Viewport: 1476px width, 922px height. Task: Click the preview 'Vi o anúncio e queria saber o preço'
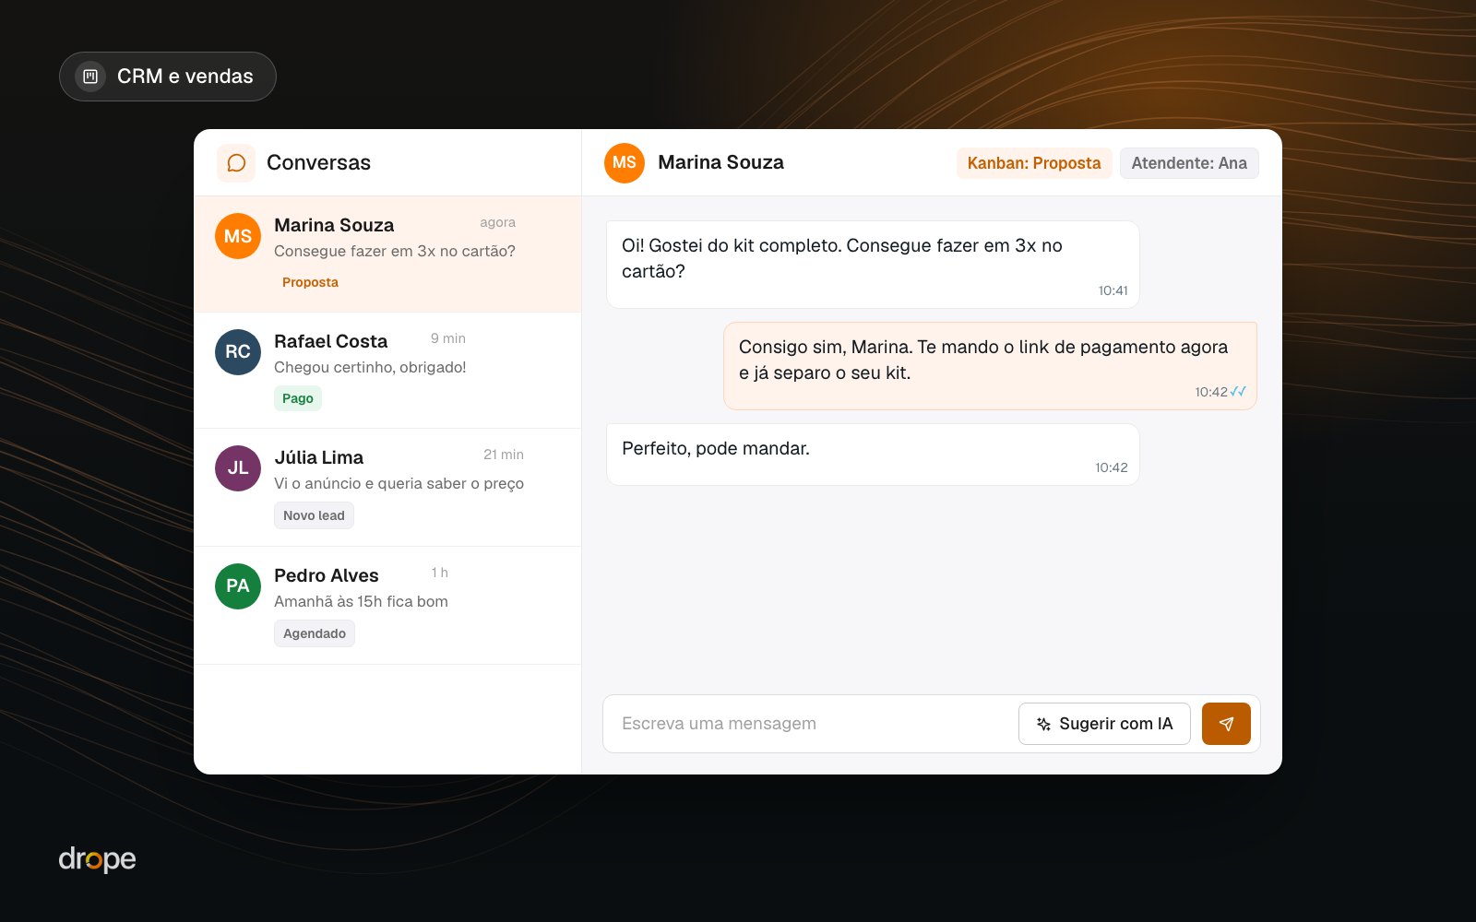399,483
